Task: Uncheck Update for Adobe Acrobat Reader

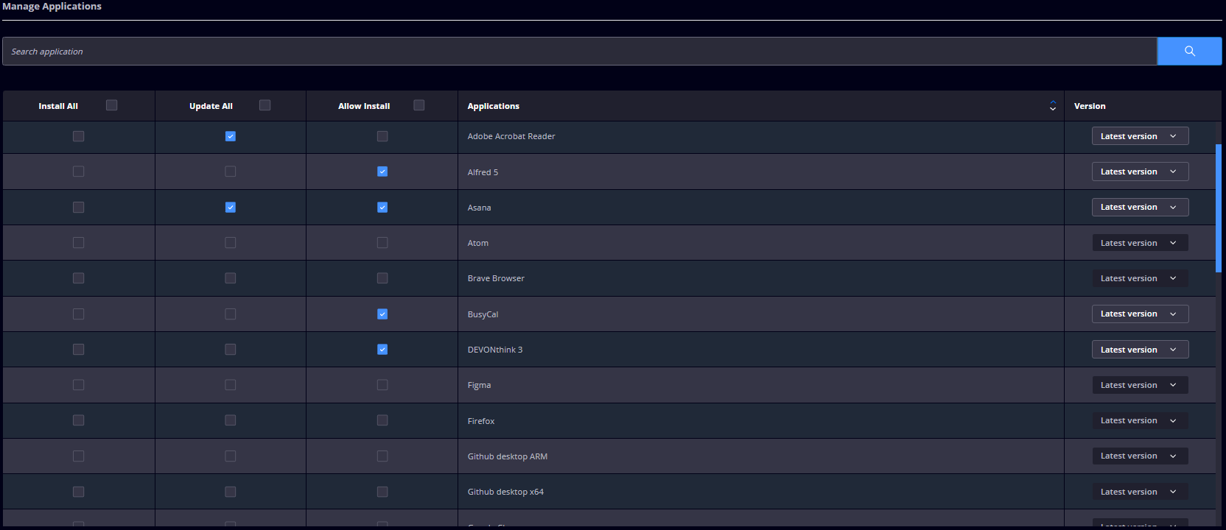Action: click(231, 136)
